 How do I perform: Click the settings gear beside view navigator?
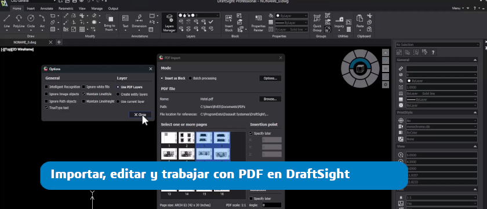click(x=386, y=84)
